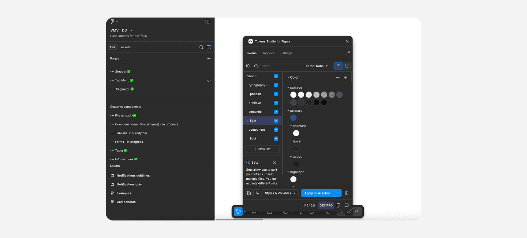Screen dimensions: 527x238
Task: Collapse the contrast subgroup
Action: [291, 126]
